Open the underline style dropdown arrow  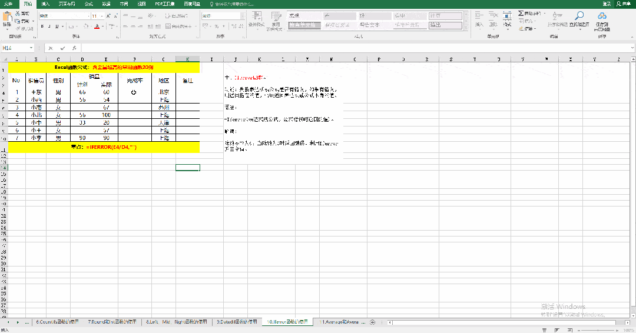pos(62,26)
